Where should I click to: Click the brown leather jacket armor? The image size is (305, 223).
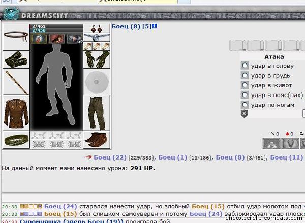[16, 113]
